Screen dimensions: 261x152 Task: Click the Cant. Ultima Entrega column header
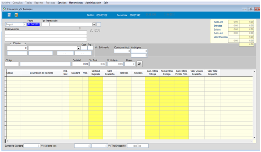[152, 73]
